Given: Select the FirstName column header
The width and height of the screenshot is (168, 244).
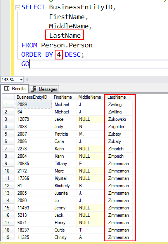Looking at the screenshot, I should coord(64,97).
